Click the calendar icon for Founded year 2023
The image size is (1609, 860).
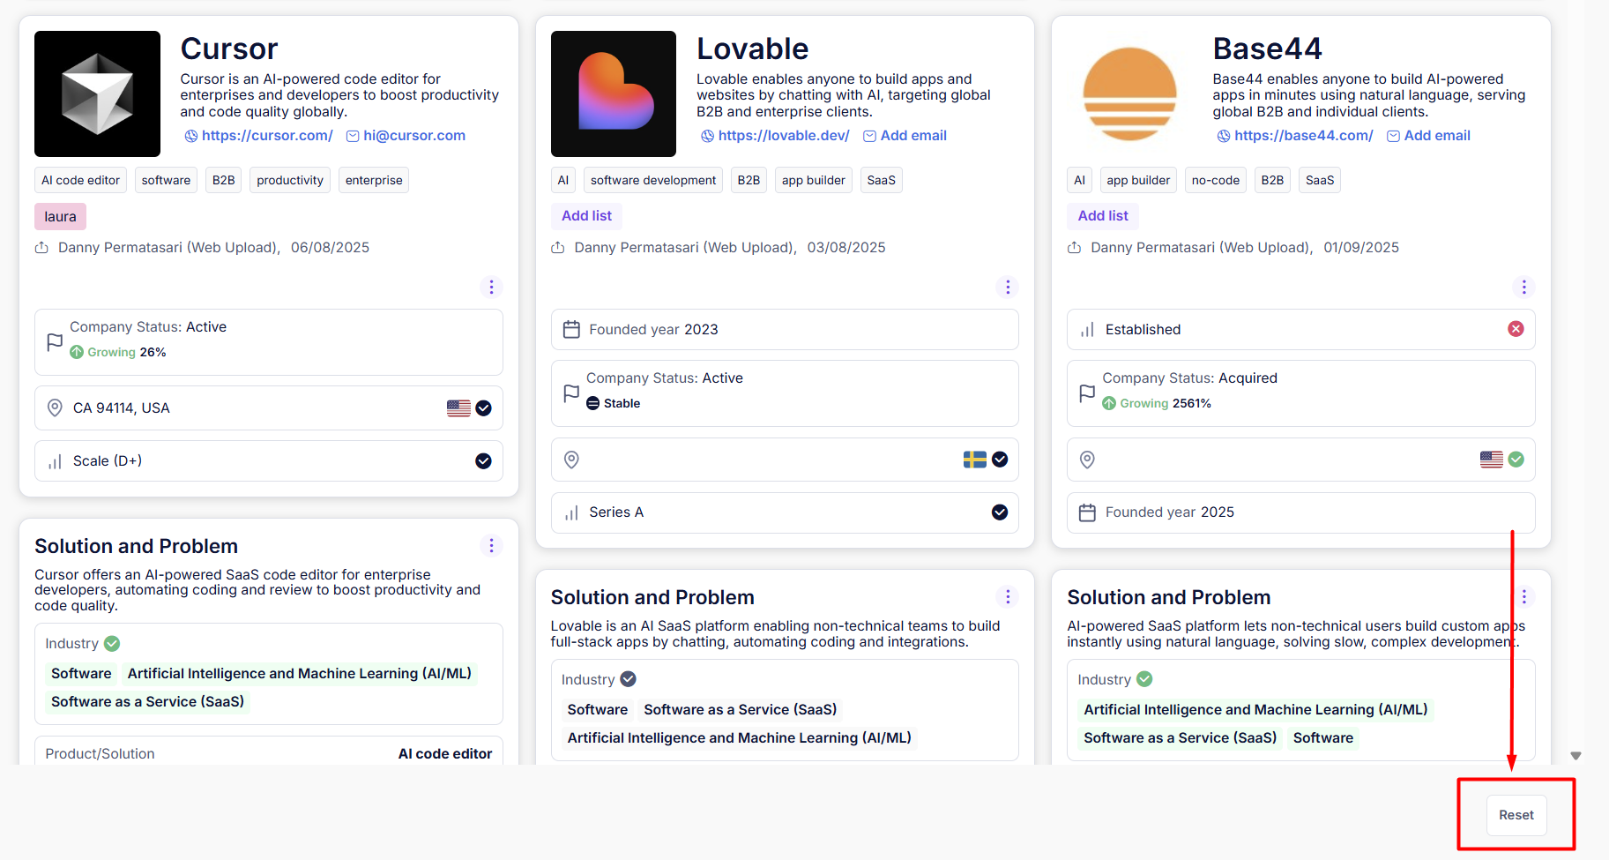point(571,330)
